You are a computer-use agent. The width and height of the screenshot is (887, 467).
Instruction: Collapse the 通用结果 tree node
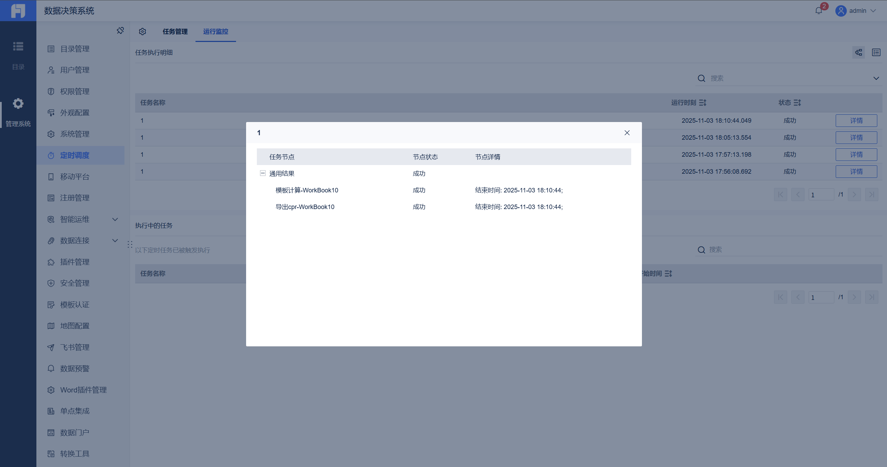click(x=263, y=173)
